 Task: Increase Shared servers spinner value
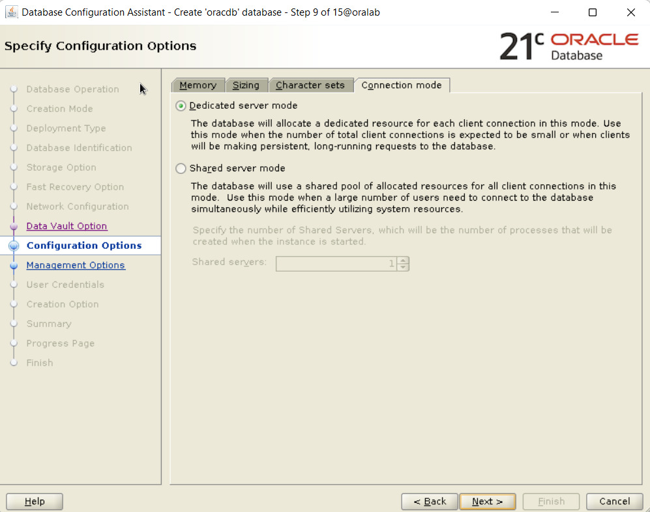pyautogui.click(x=403, y=260)
